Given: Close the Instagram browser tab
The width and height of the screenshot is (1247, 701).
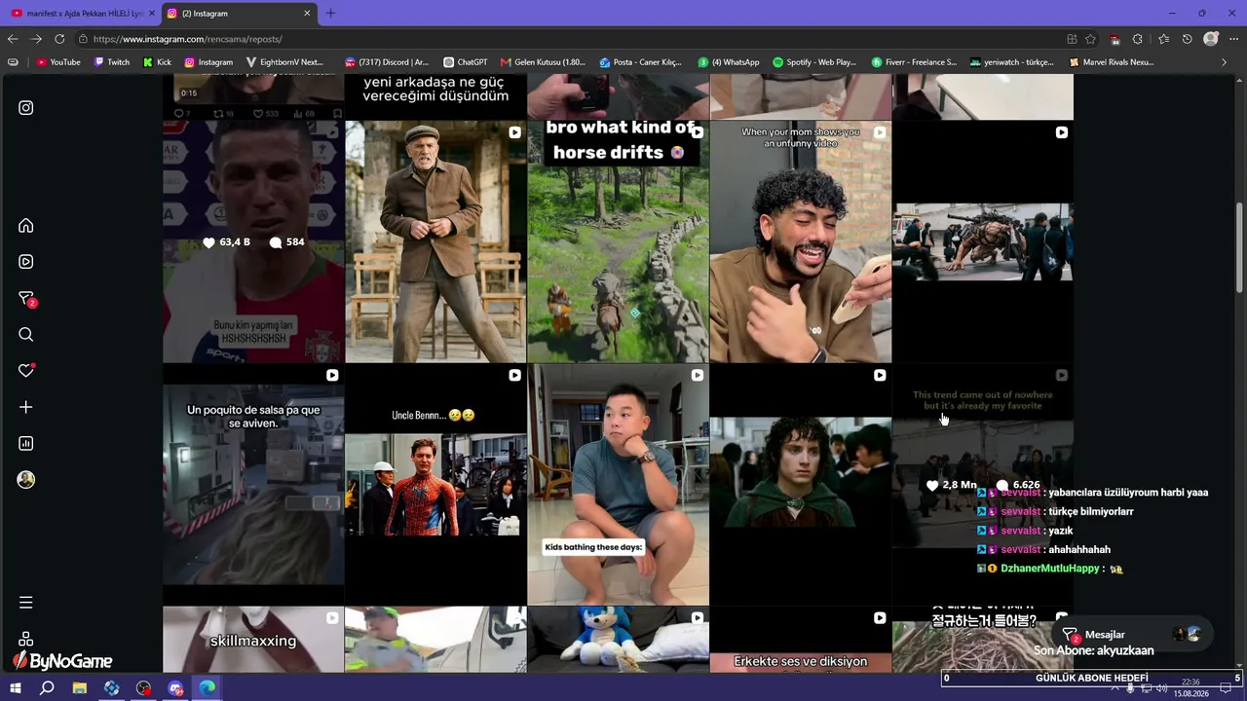Looking at the screenshot, I should click(307, 14).
